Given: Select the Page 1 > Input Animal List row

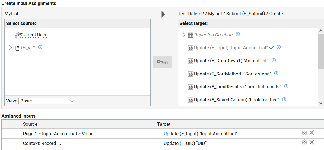Looking at the screenshot, I should tap(58, 134).
